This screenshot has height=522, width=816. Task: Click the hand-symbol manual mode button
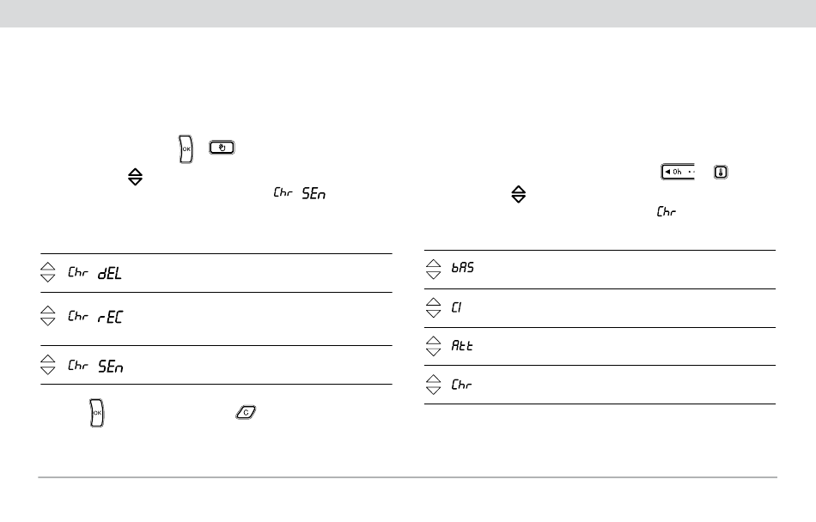(222, 149)
